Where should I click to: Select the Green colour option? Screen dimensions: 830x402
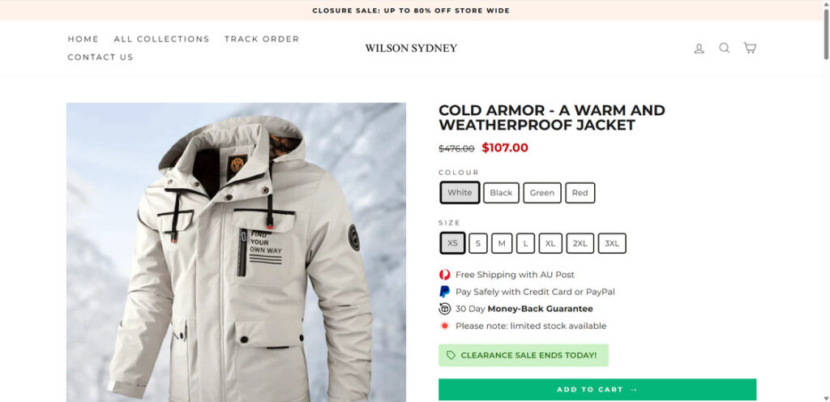[542, 193]
